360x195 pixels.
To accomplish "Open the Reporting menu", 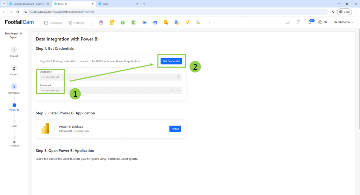I will click(53, 23).
